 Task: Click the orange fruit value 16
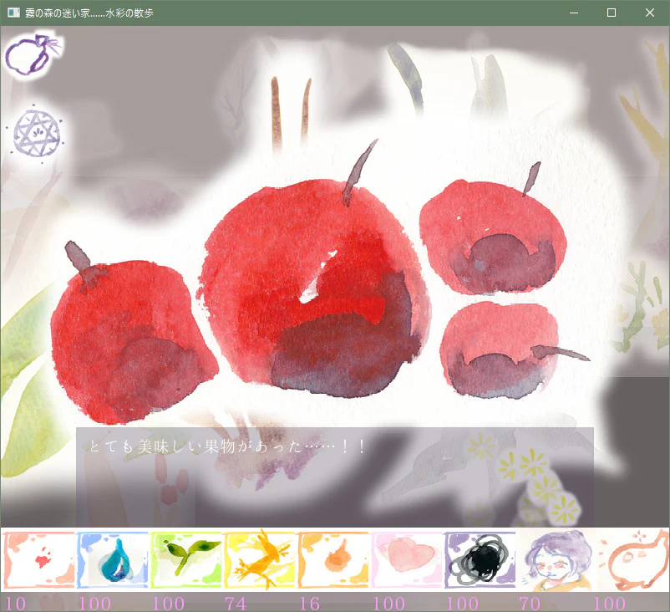(x=310, y=603)
